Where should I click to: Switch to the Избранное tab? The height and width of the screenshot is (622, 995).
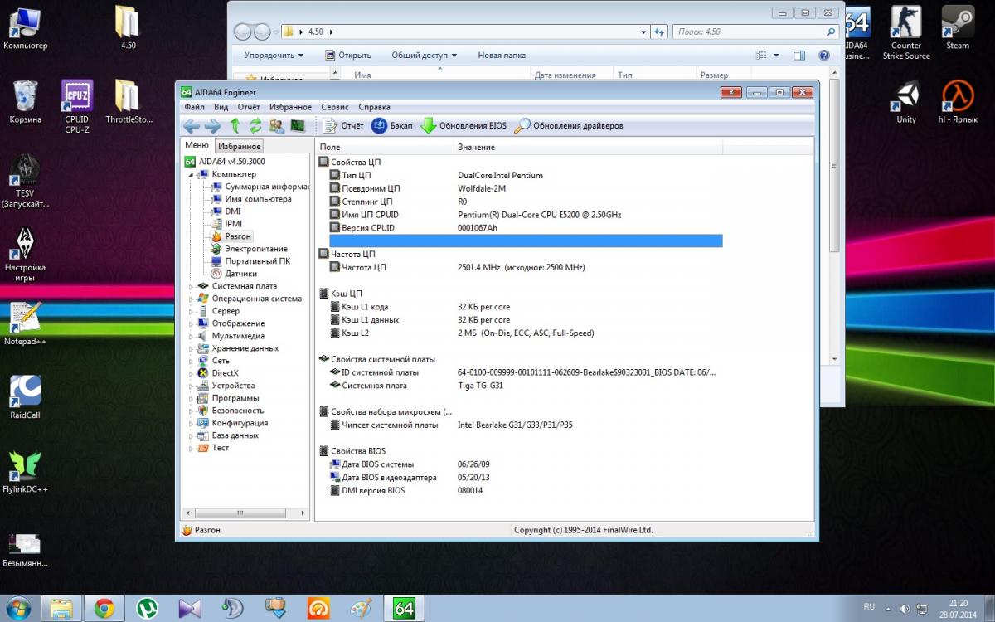[x=240, y=146]
